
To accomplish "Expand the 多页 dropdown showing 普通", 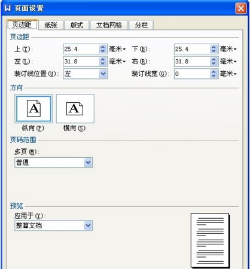I will 88,163.
